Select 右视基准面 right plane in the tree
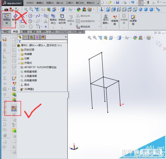Screen dimensions: 166x159 pyautogui.click(x=29, y=80)
